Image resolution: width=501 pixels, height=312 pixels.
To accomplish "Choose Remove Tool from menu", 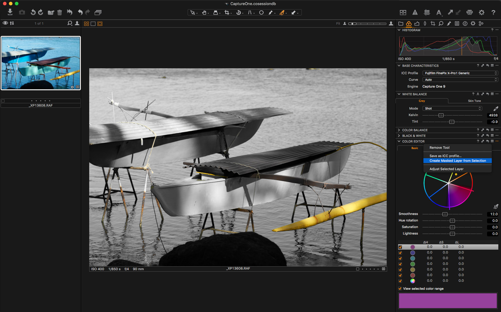I will click(458, 148).
